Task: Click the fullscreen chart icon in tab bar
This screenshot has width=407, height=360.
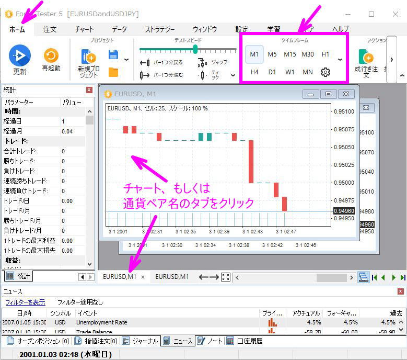Action: (226, 277)
